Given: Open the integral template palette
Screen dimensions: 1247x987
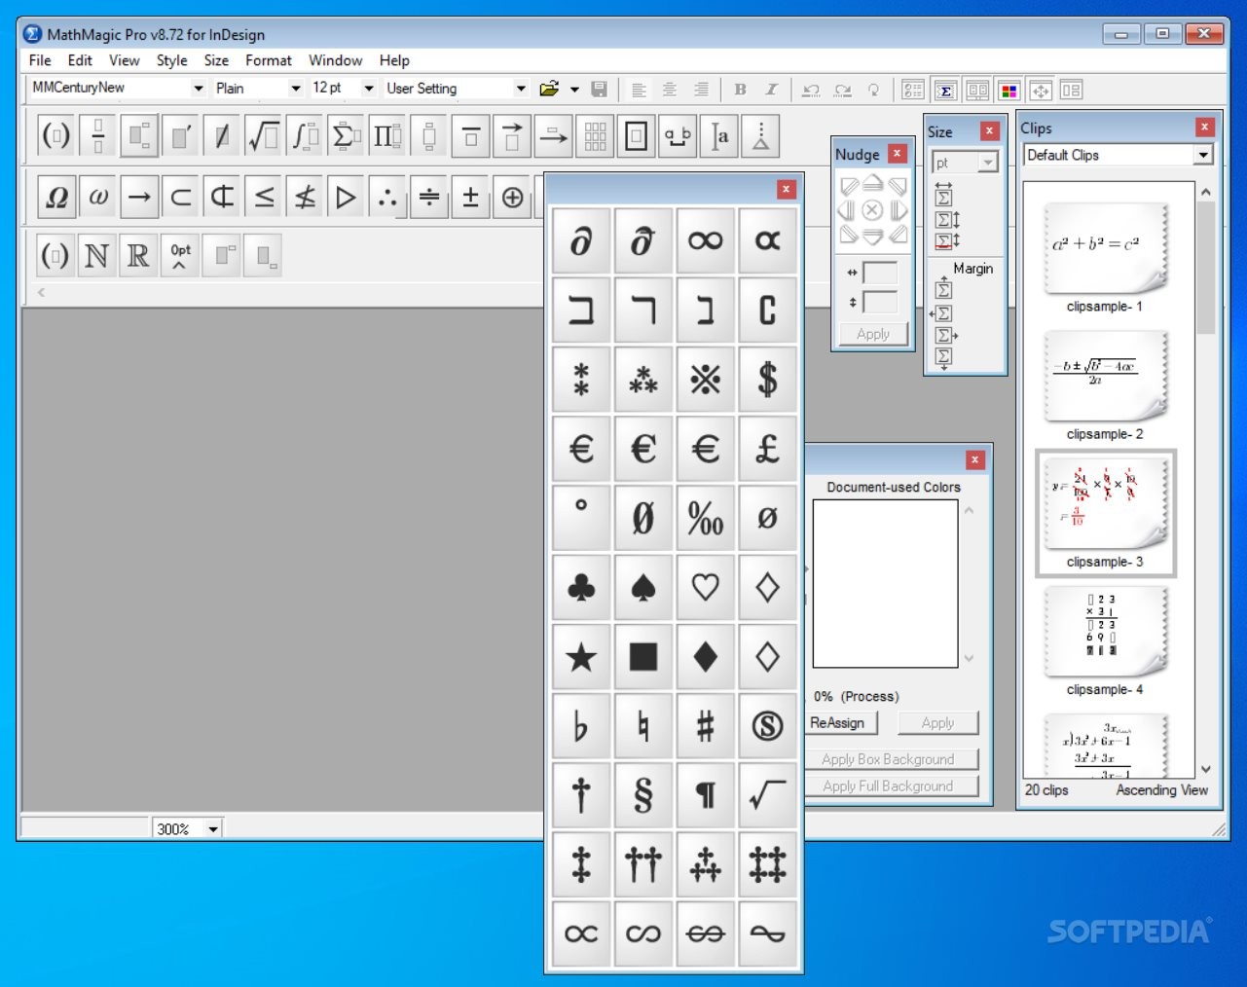Looking at the screenshot, I should pyautogui.click(x=305, y=136).
